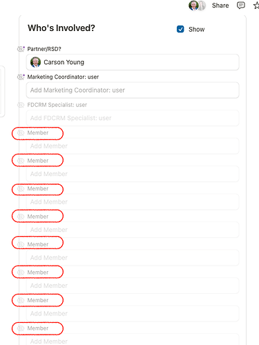Screen dimensions: 259x345
Task: Toggle hidden-eye icon of last Member field
Action: pyautogui.click(x=21, y=328)
